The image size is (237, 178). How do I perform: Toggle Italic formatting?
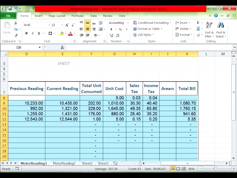[x=33, y=33]
